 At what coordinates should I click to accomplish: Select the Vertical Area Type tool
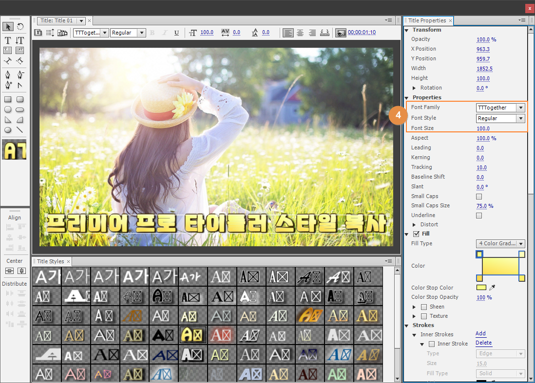[x=20, y=51]
